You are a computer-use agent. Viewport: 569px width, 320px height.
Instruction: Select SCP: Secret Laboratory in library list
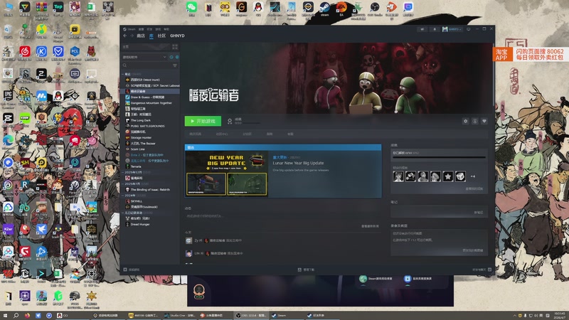tap(151, 85)
